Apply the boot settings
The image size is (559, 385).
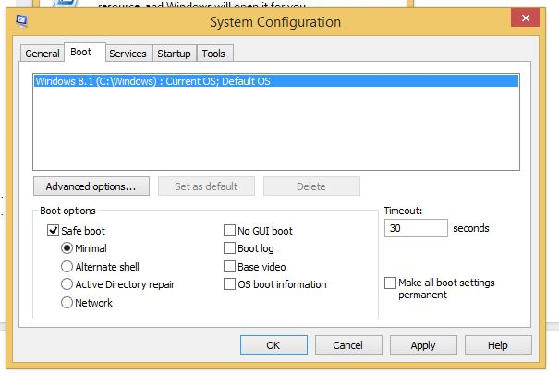point(423,344)
